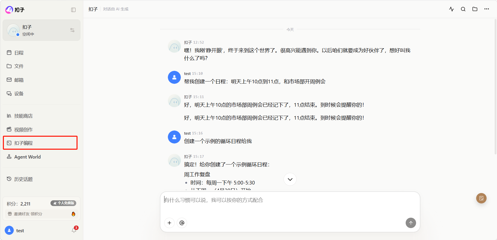Image resolution: width=497 pixels, height=240 pixels.
Task: Open the 邮箱 mailbox page
Action: [x=41, y=80]
